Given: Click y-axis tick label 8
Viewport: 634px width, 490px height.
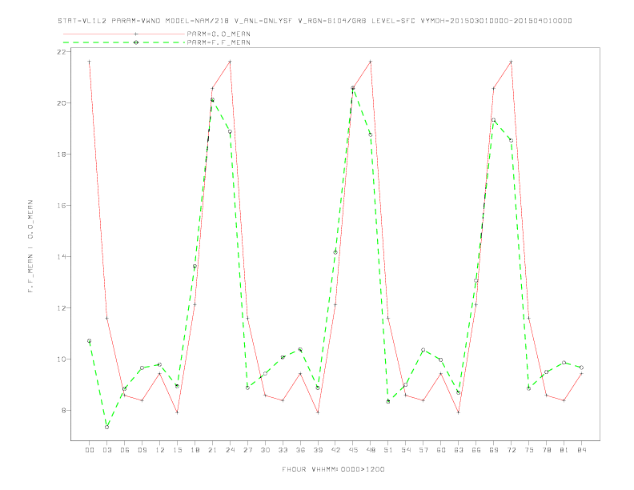Looking at the screenshot, I should [x=64, y=411].
